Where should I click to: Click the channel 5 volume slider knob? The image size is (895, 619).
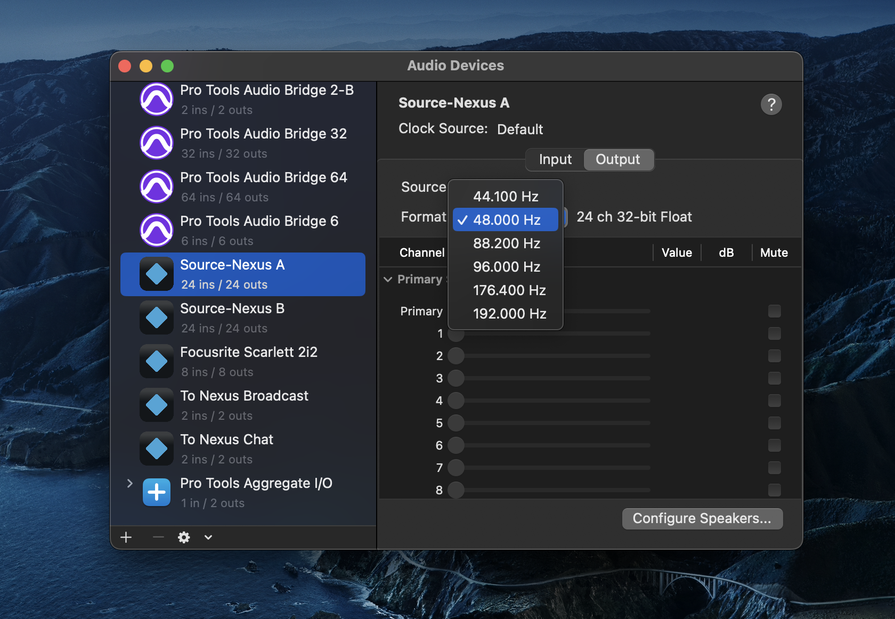click(456, 423)
